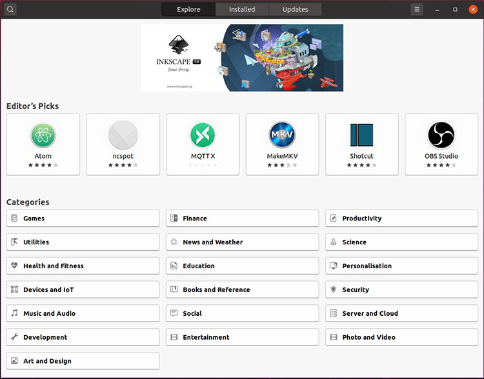Click the Science flask icon

click(x=334, y=242)
